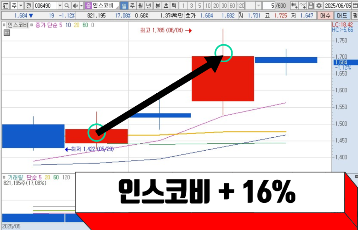
Task: Select tick 틱 chart period
Action: coord(174,5)
